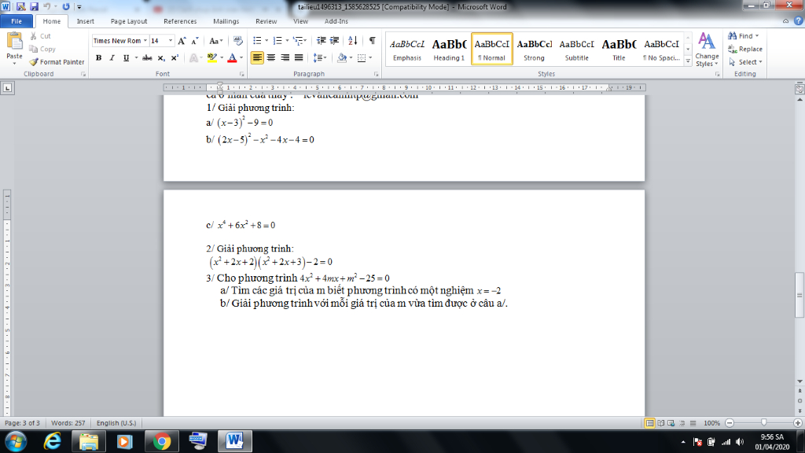Toggle Subscript formatting
This screenshot has width=805, height=453.
tap(161, 58)
